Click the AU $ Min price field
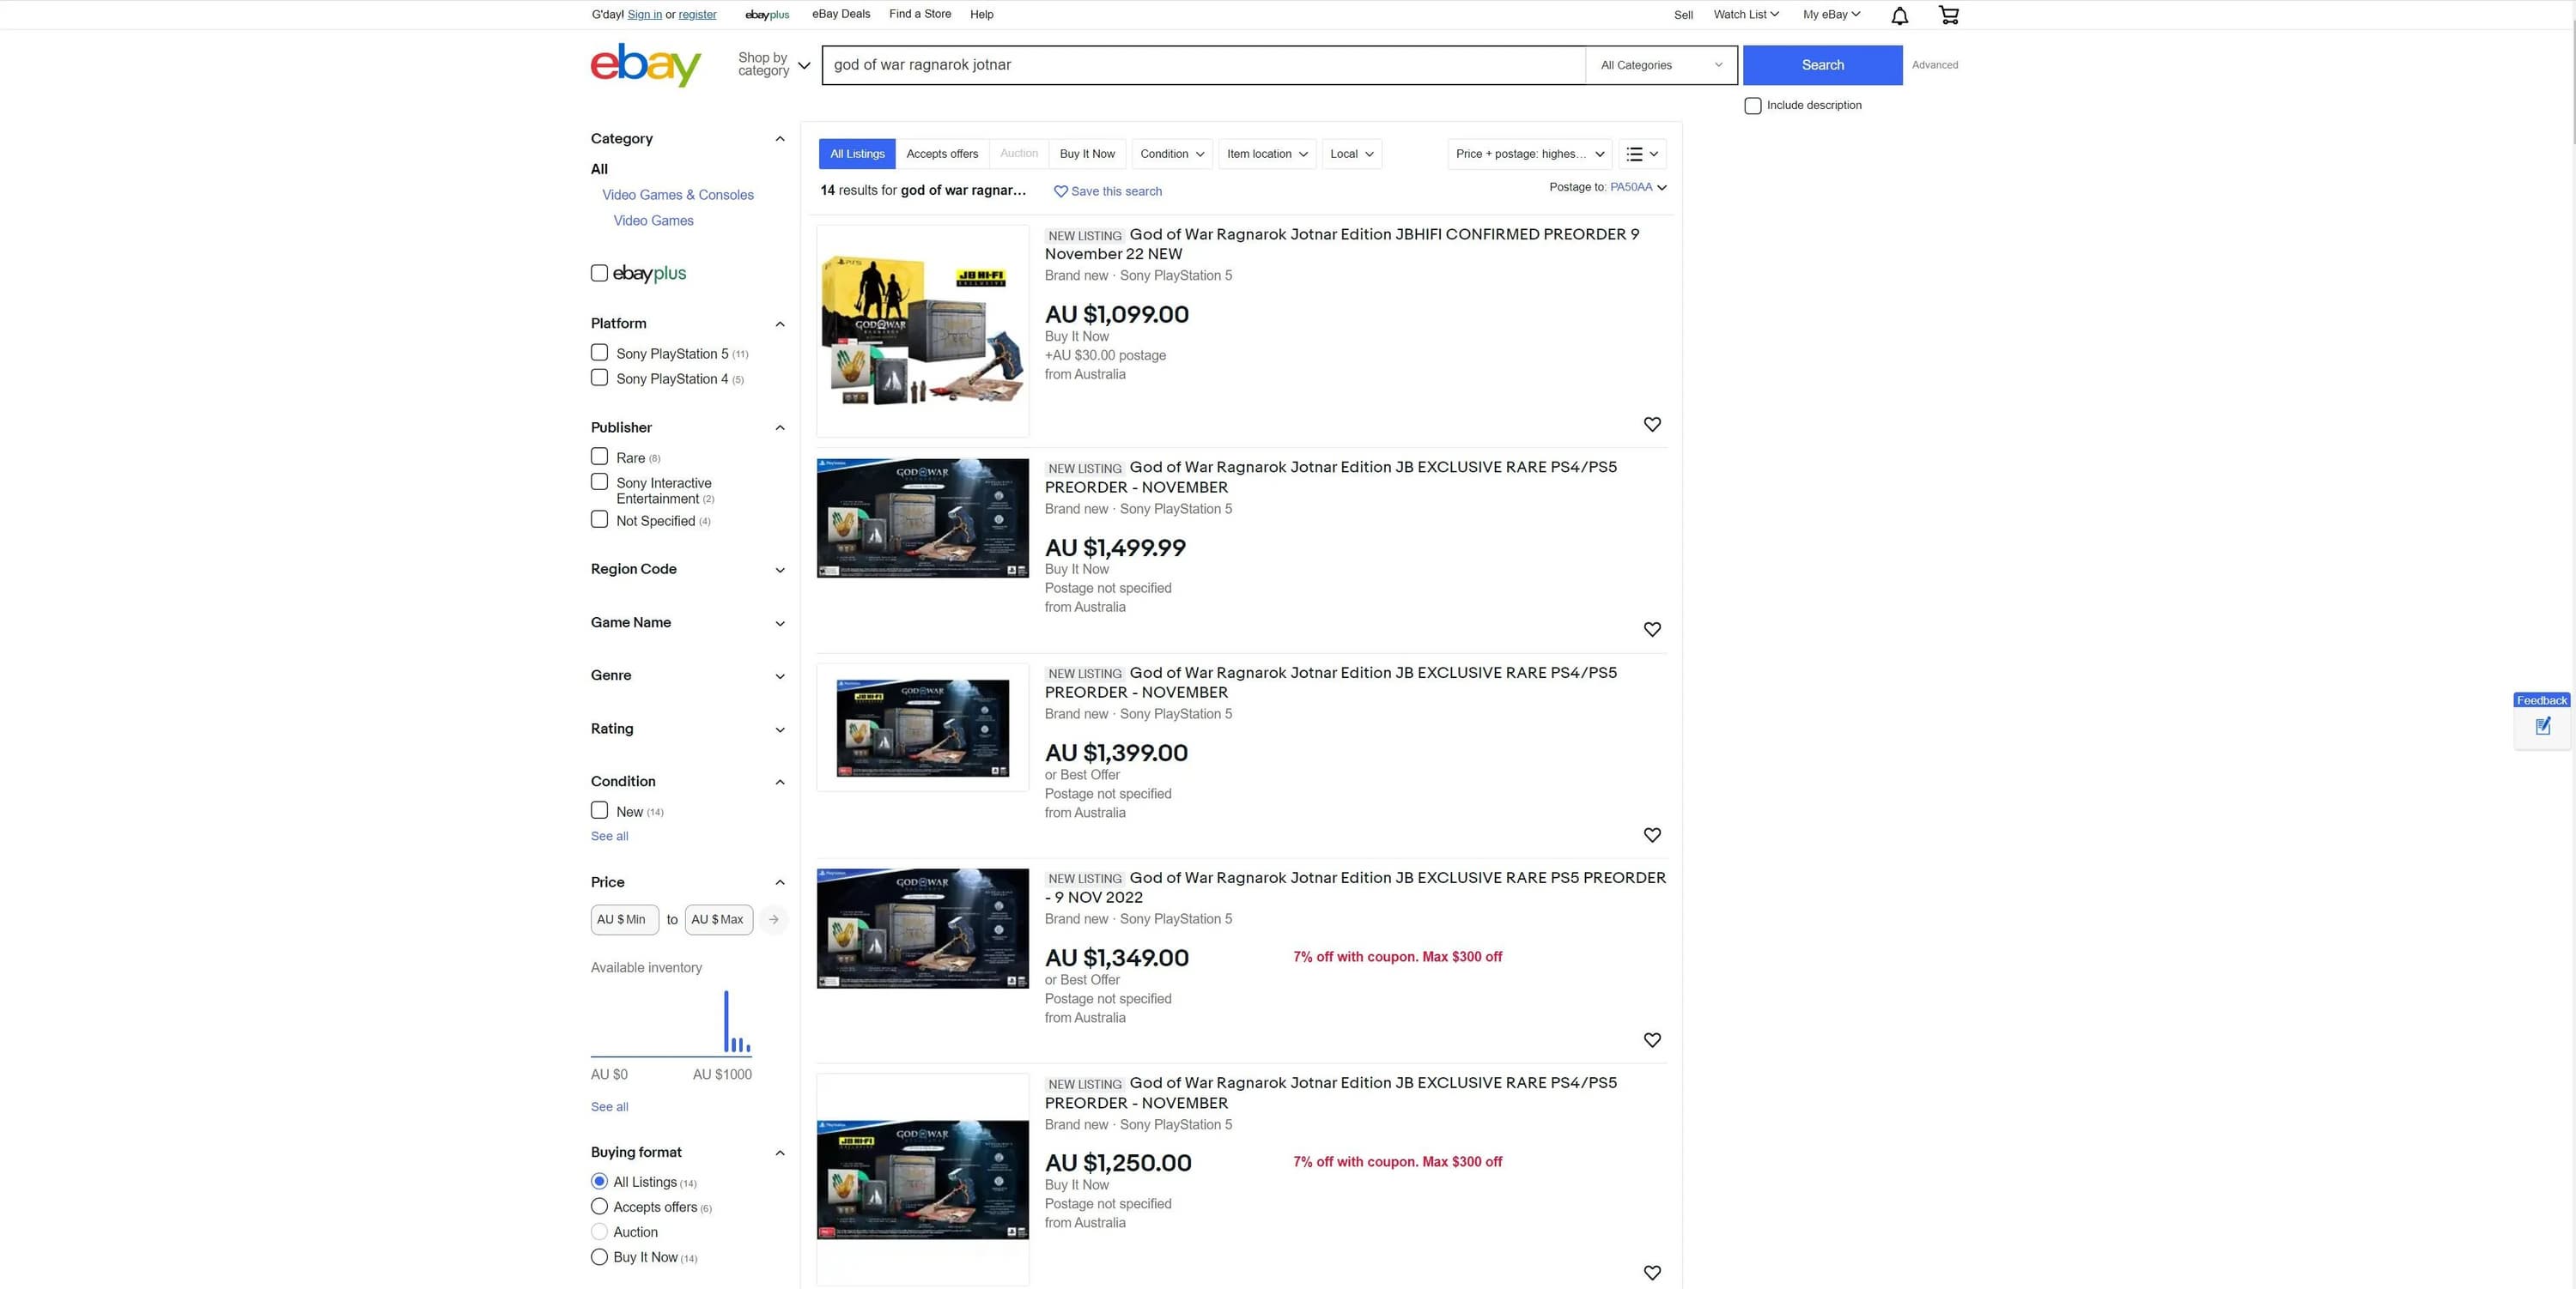 (624, 919)
